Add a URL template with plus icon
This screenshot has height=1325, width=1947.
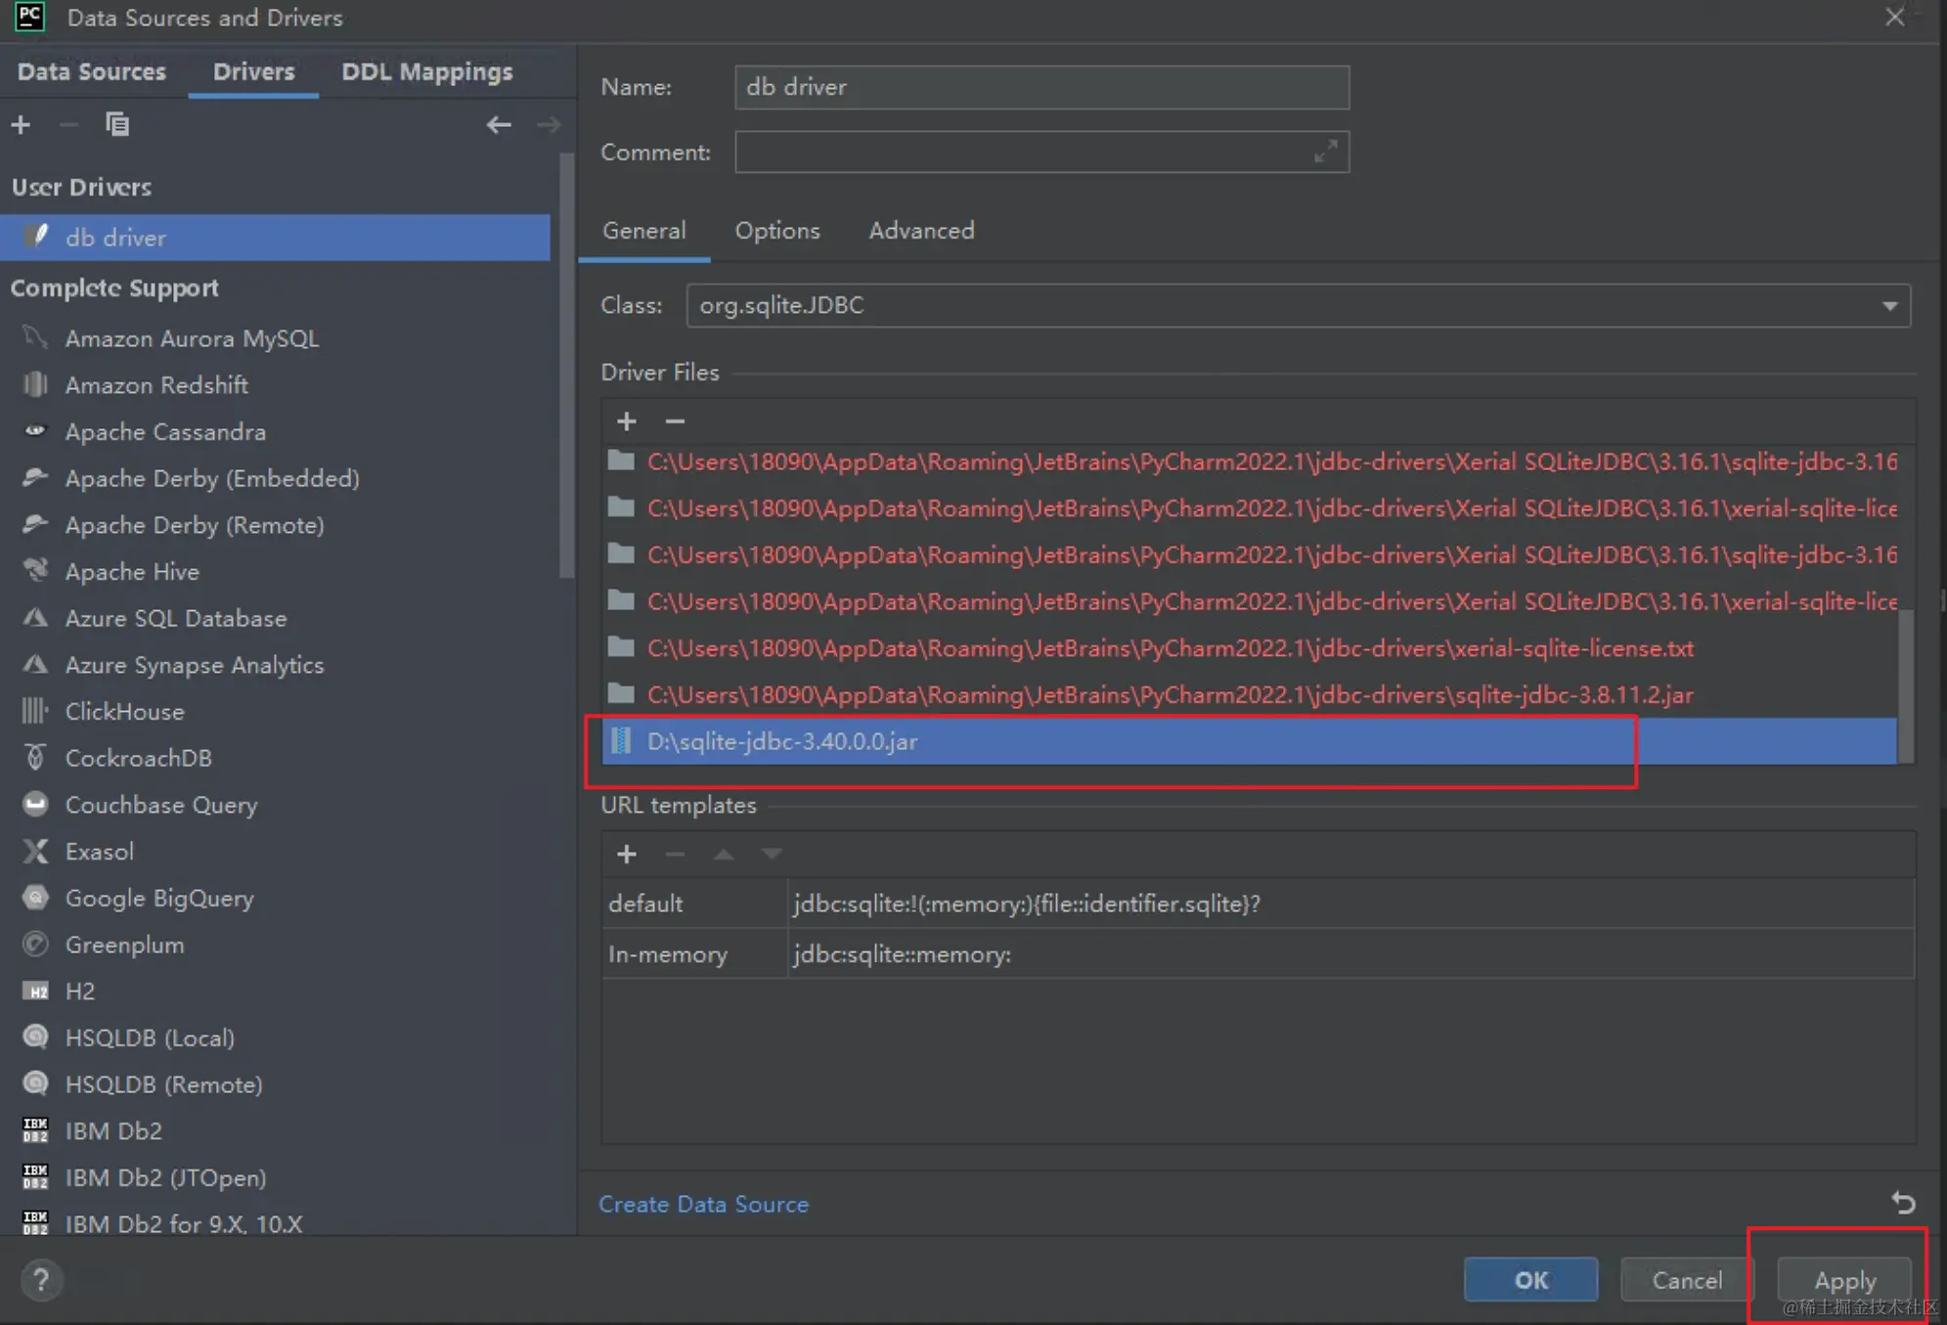click(x=626, y=855)
